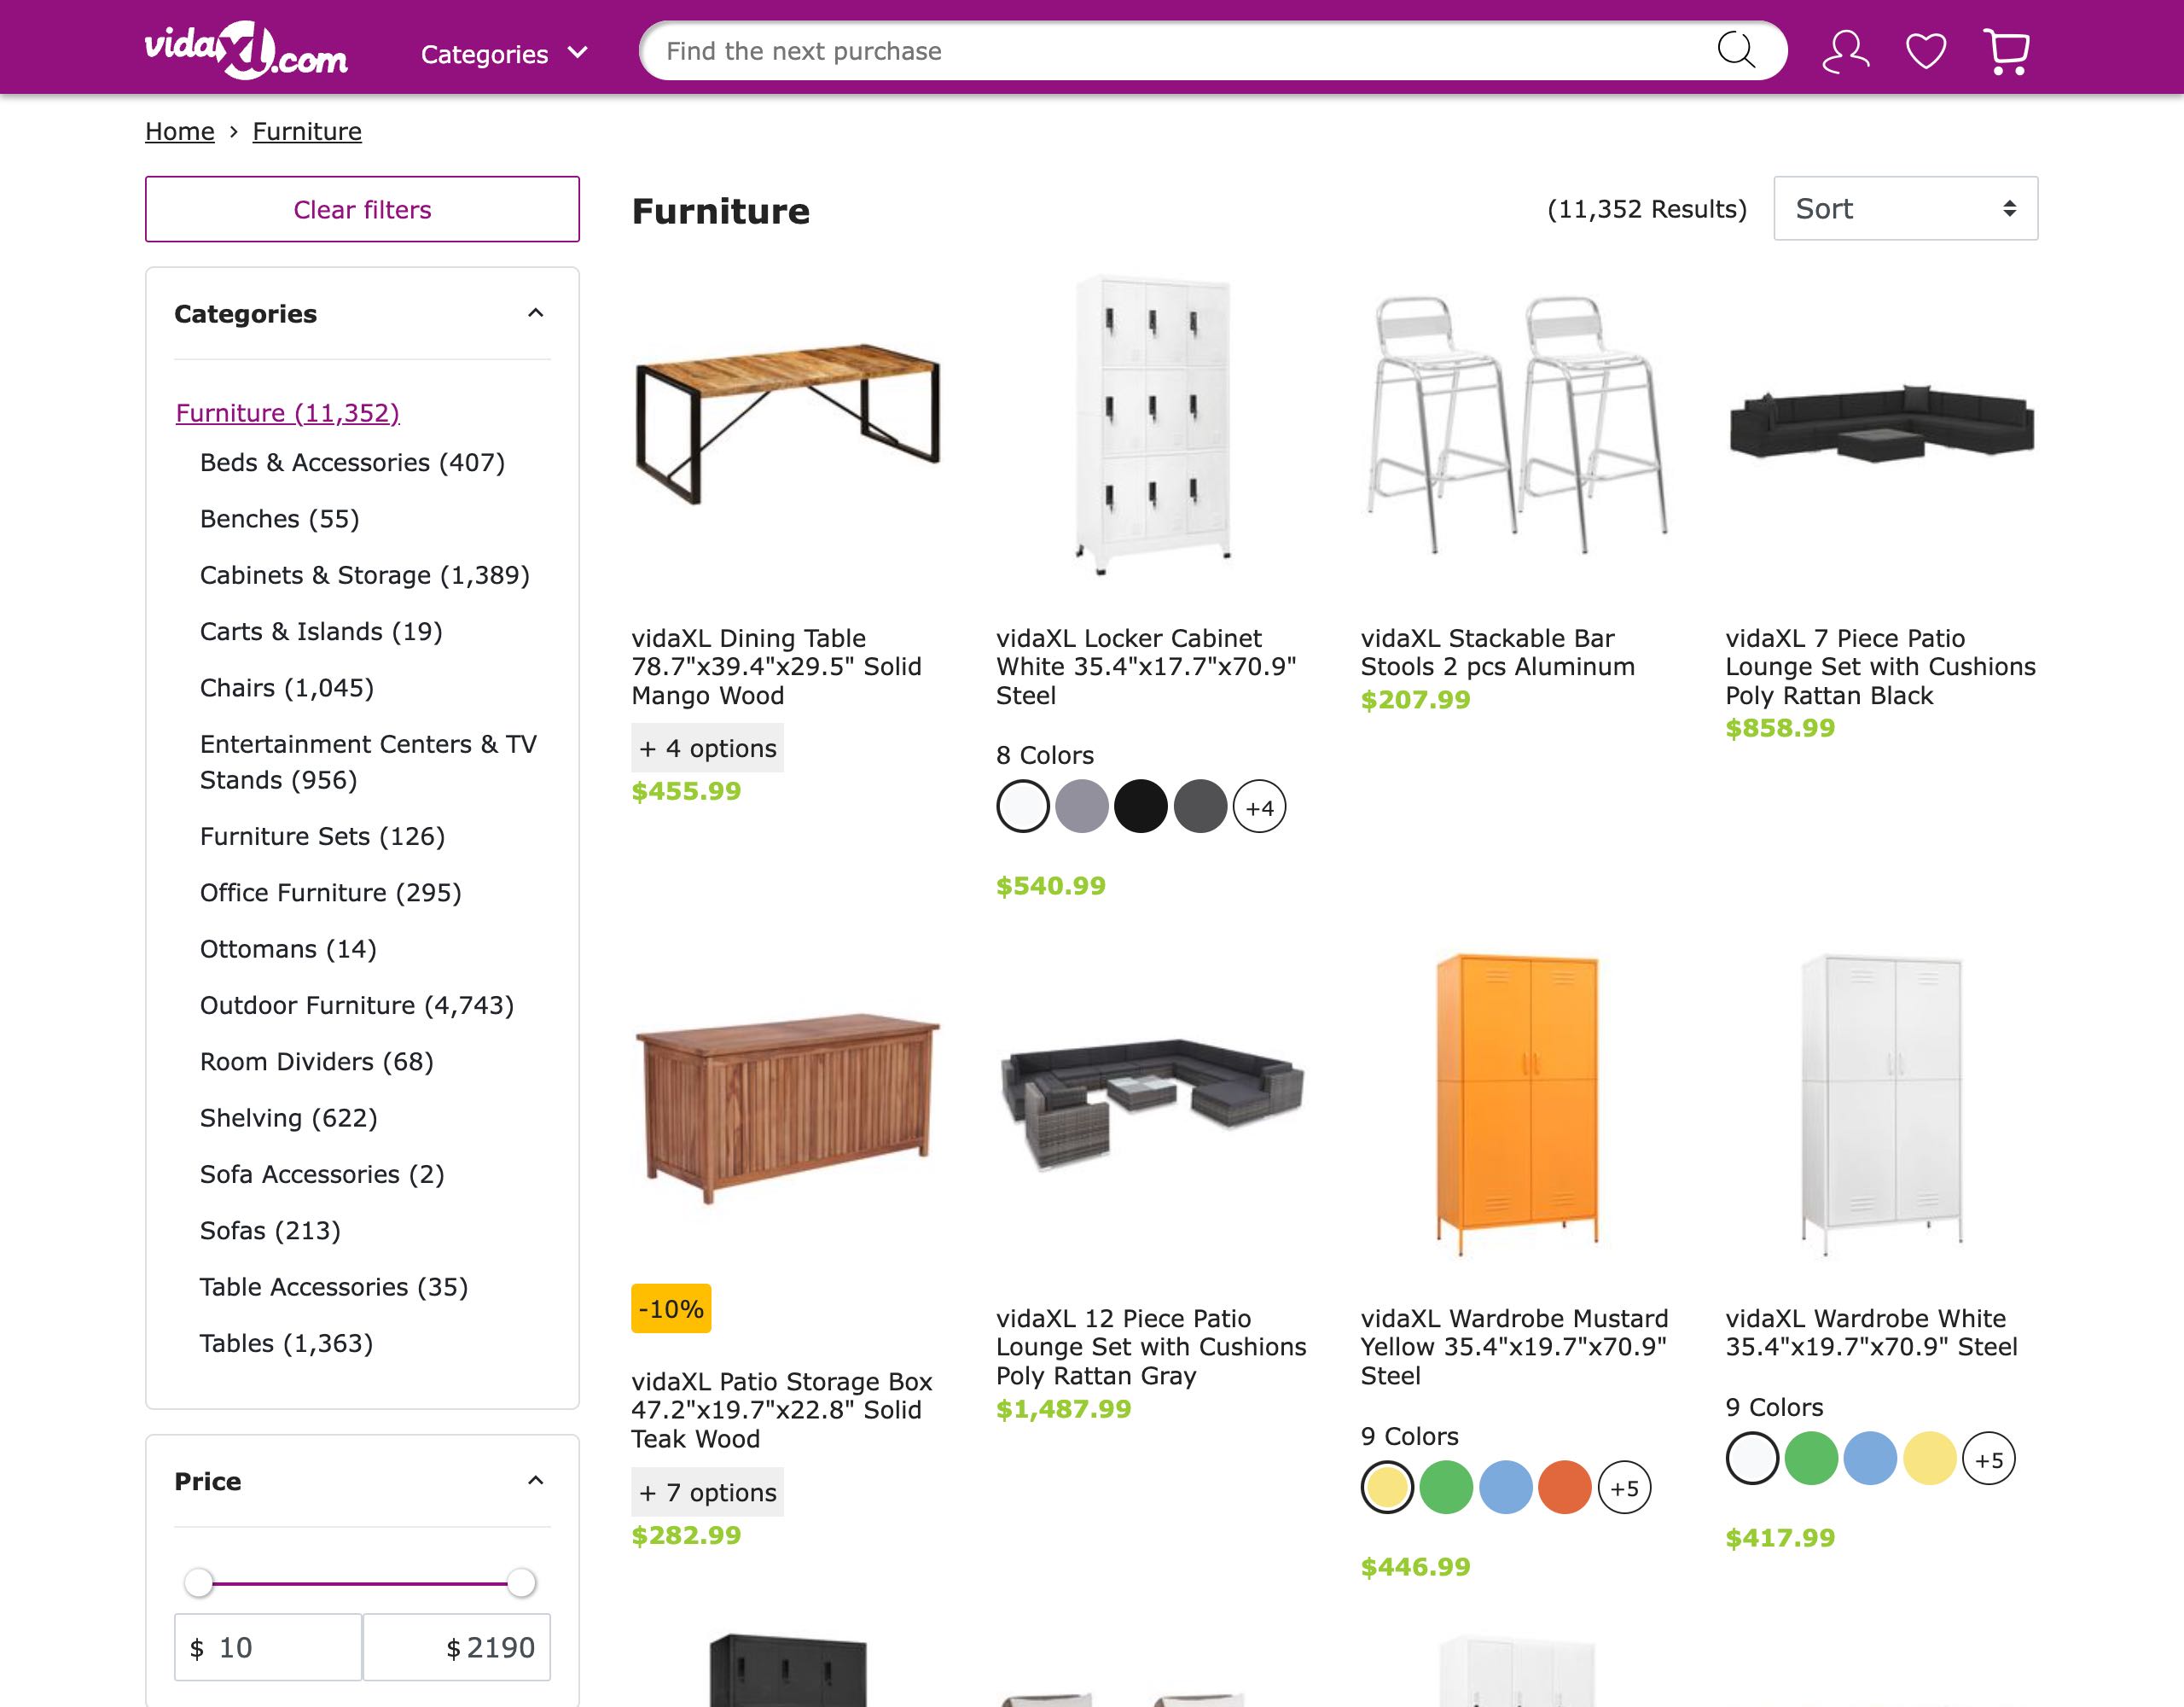Select the Cabinets & Storage category
This screenshot has height=1707, width=2184.
point(365,575)
